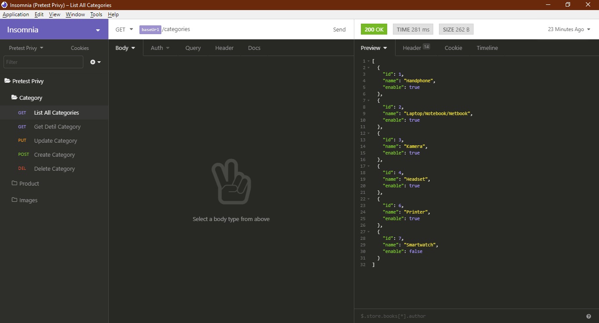This screenshot has height=323, width=599.
Task: Switch to the Query tab
Action: (x=193, y=48)
